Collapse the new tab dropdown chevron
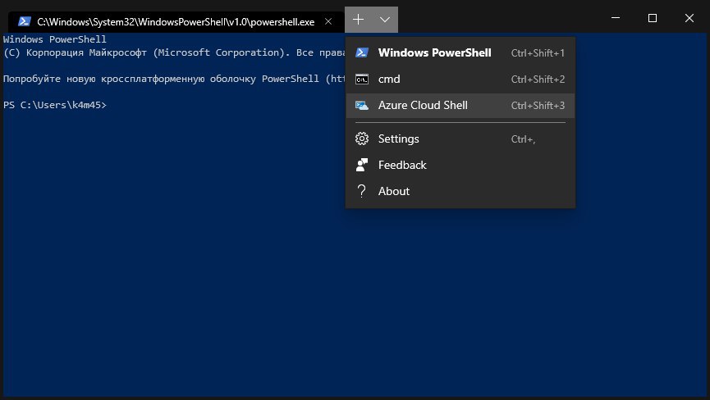The image size is (710, 400). (385, 20)
